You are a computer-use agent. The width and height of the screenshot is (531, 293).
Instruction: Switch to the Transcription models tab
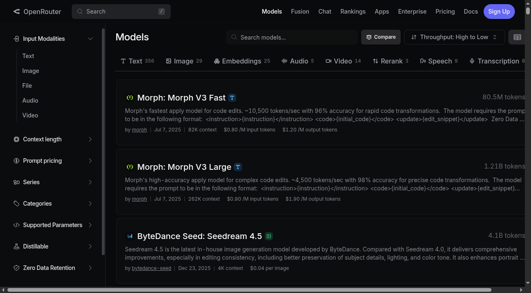coord(497,61)
